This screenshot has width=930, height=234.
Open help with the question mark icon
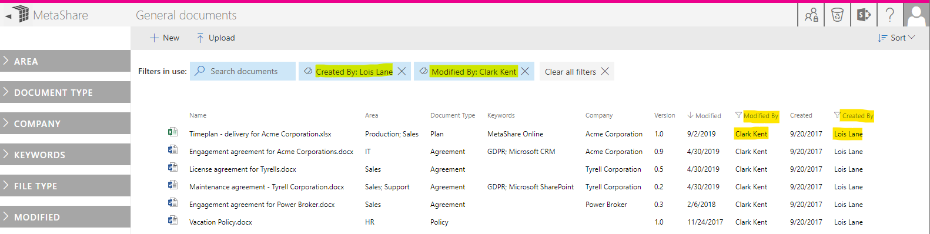point(890,15)
